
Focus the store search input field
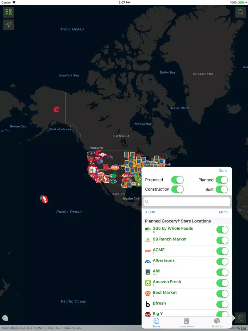tap(186, 202)
